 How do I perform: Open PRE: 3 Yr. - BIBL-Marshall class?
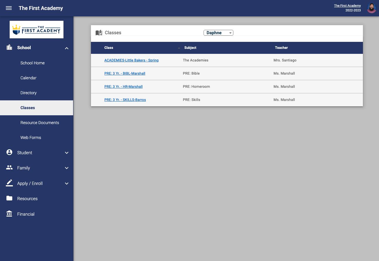pos(125,73)
